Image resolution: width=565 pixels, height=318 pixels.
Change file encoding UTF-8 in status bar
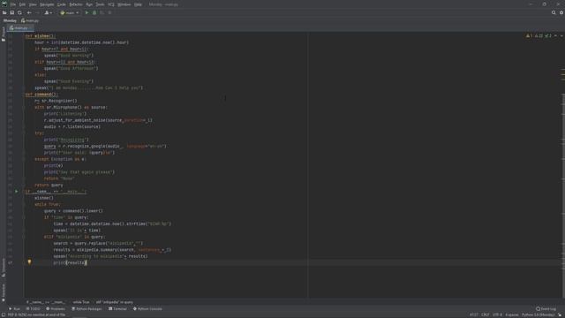(497, 314)
